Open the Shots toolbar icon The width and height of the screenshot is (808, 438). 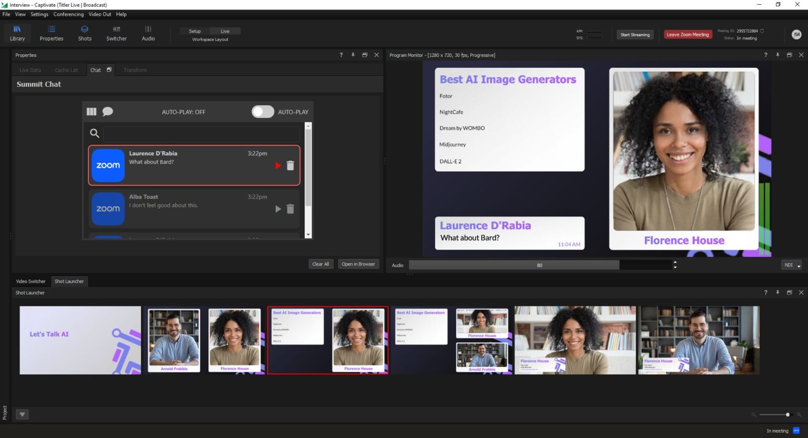tap(85, 33)
